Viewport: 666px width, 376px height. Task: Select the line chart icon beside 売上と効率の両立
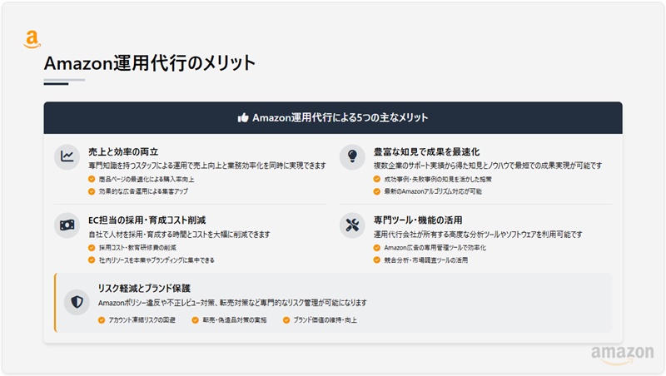67,156
